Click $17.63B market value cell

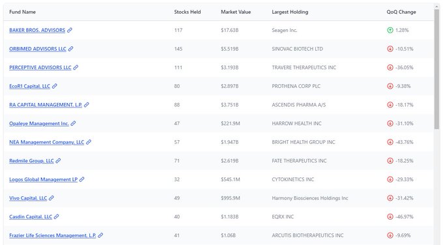click(x=229, y=30)
